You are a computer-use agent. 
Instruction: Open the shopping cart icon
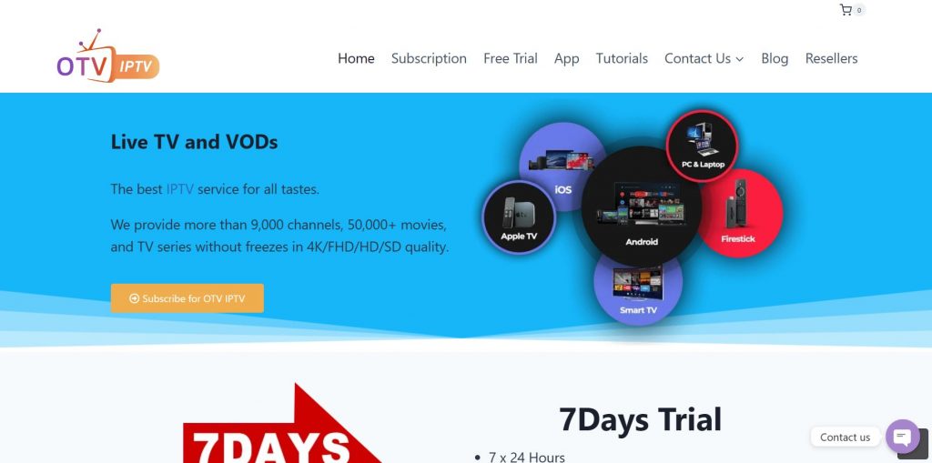[x=846, y=9]
